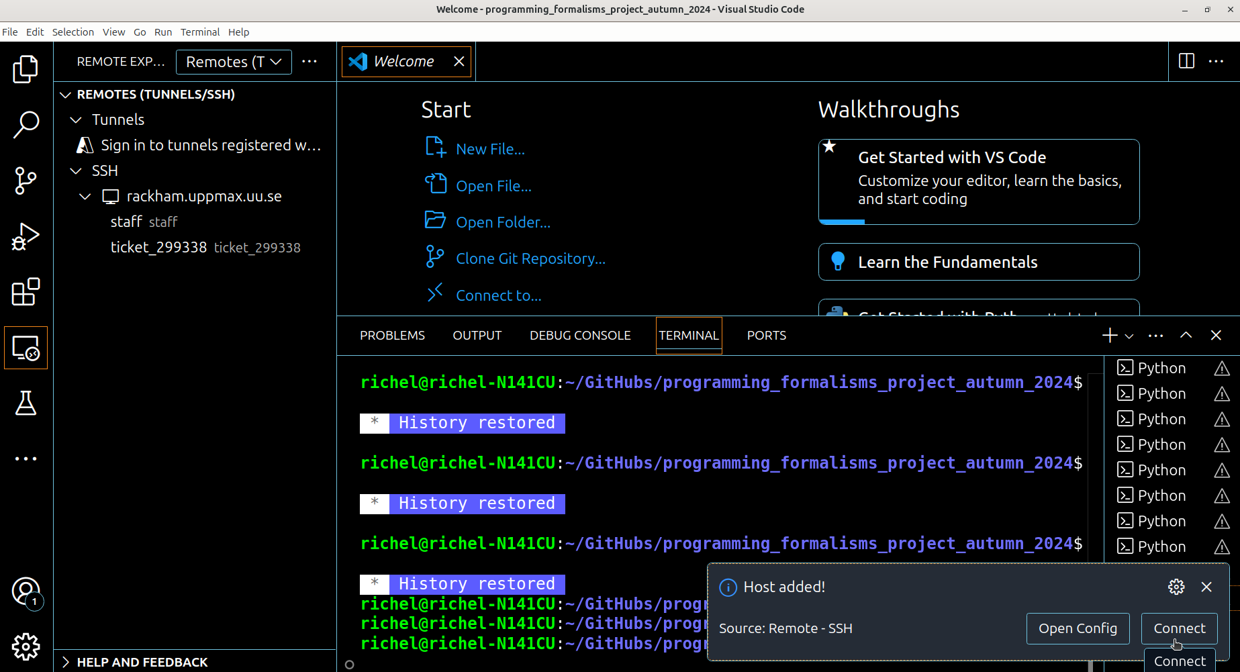Open panel views and more actions ellipsis

[1156, 335]
